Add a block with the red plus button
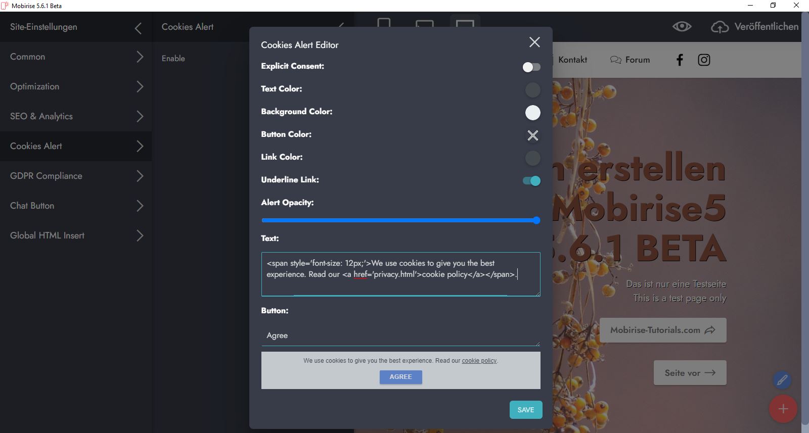This screenshot has width=809, height=433. point(783,409)
